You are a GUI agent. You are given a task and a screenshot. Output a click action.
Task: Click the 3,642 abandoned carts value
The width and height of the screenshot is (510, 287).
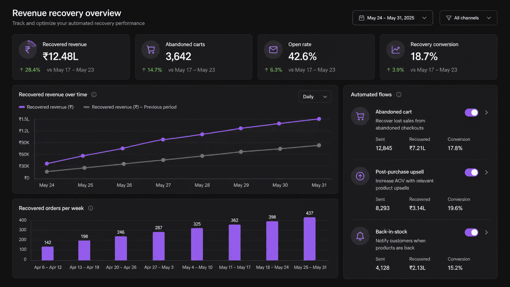click(x=178, y=57)
